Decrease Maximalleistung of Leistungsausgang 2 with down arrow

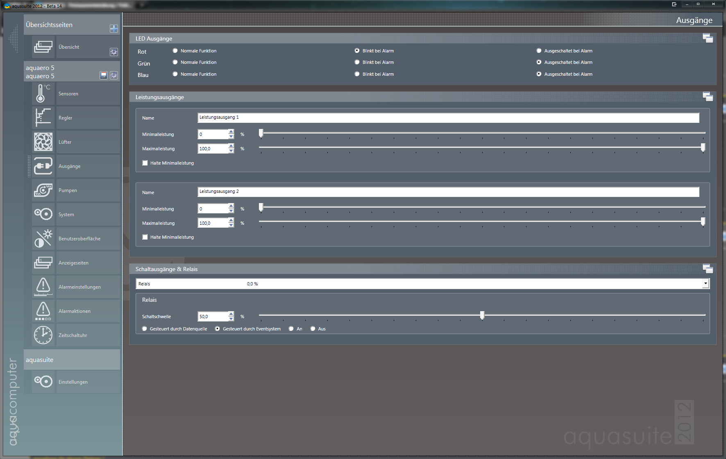231,226
